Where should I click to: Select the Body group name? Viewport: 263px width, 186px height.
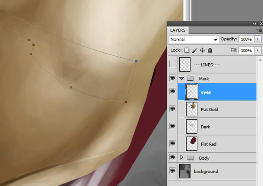pos(204,158)
